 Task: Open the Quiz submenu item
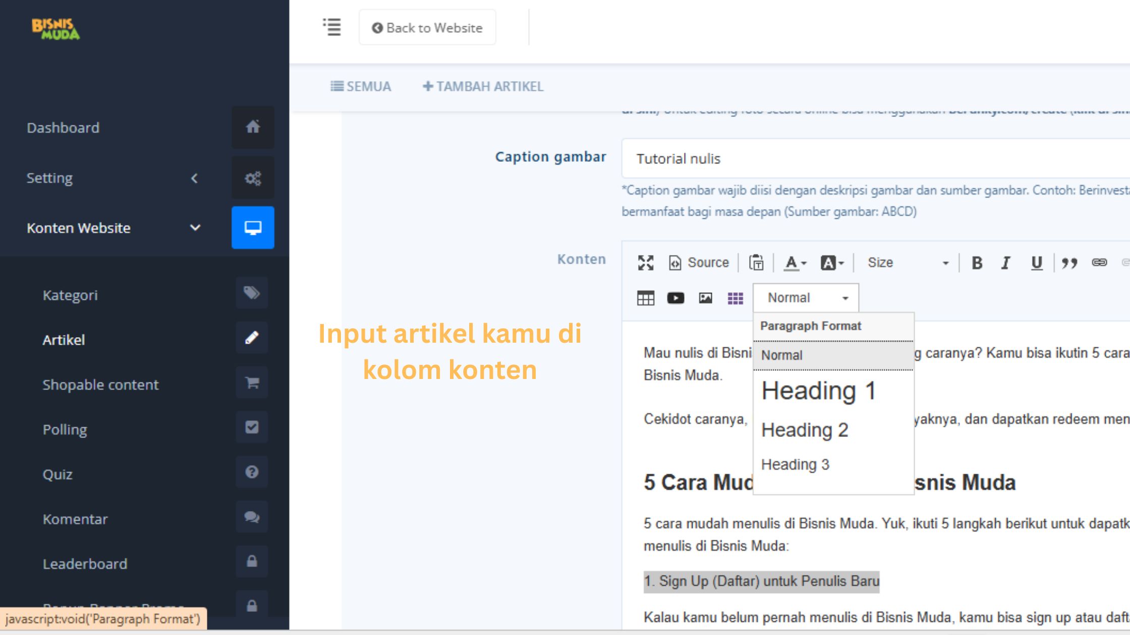click(58, 475)
